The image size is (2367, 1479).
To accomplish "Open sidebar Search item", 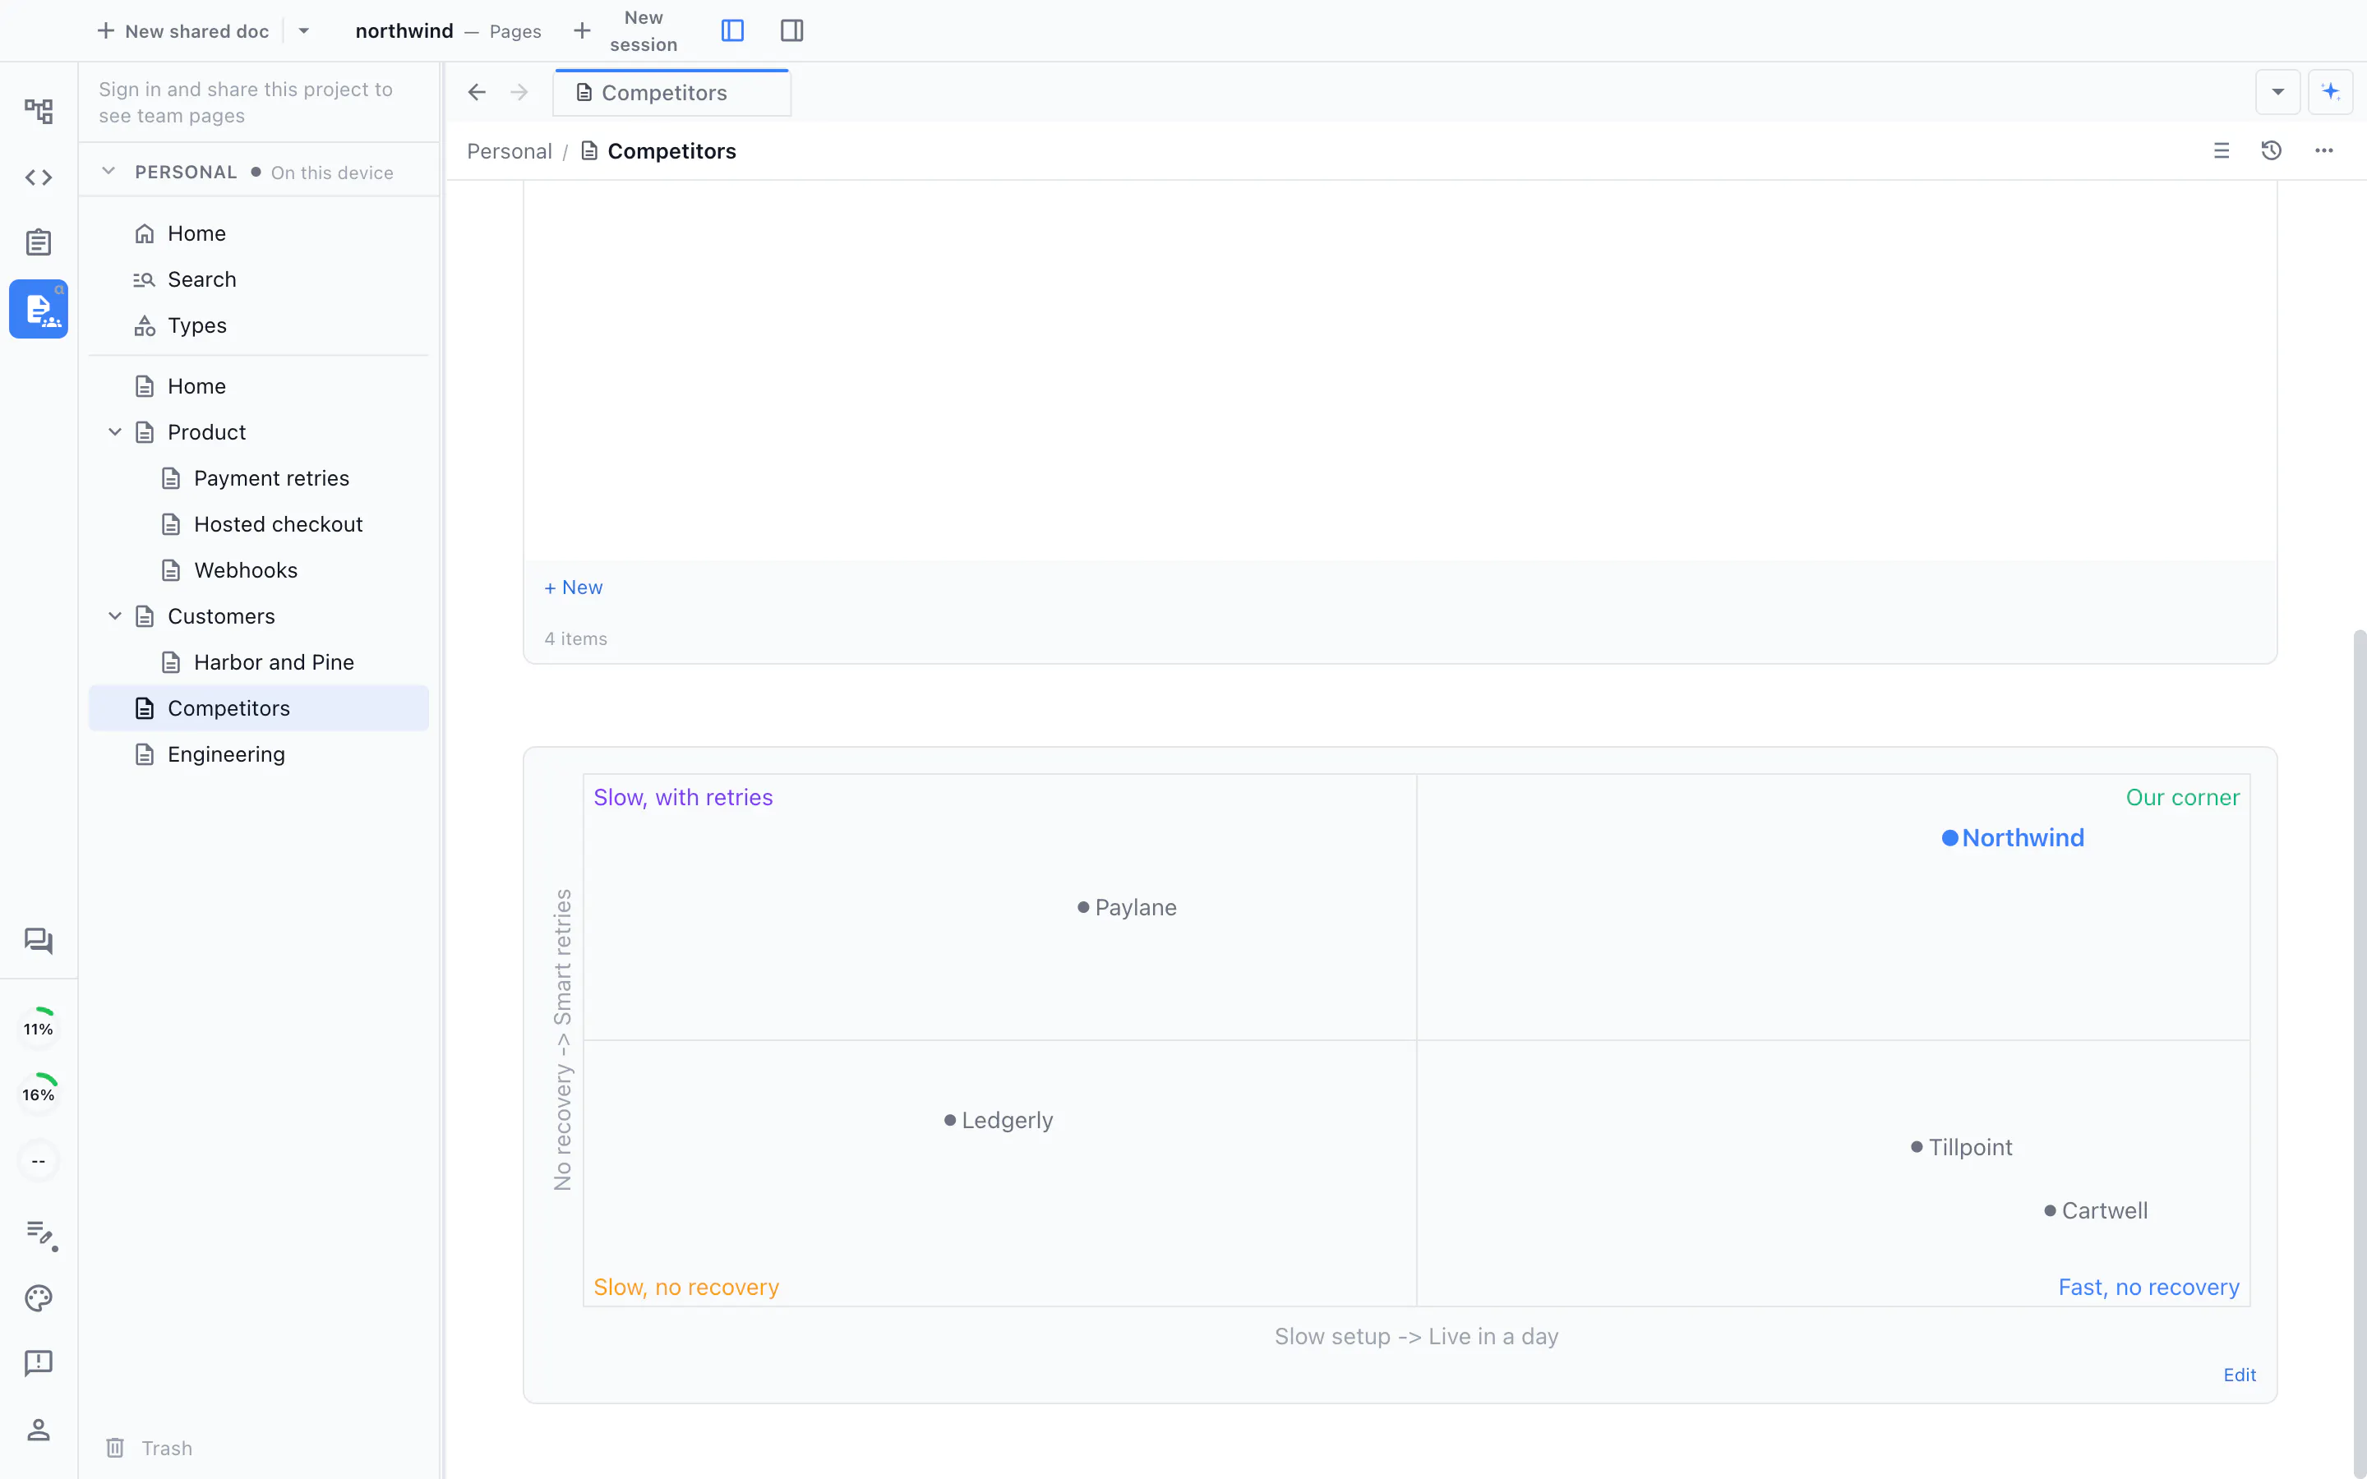I will [x=259, y=279].
